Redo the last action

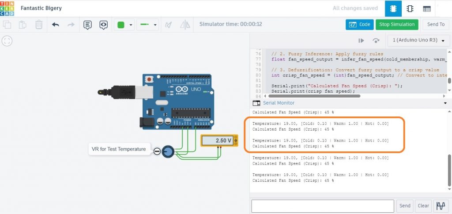[x=71, y=25]
